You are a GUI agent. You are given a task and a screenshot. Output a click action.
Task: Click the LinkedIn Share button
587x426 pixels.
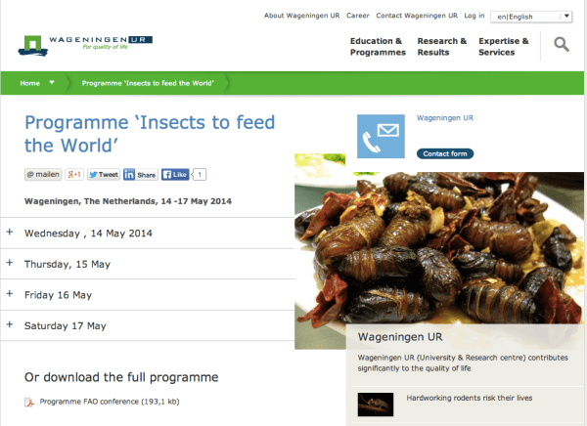140,174
